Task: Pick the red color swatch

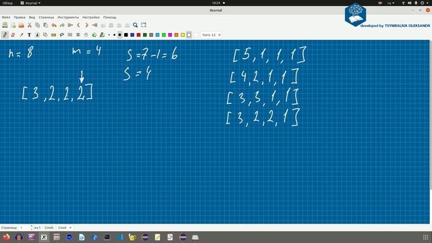Action: (138, 35)
